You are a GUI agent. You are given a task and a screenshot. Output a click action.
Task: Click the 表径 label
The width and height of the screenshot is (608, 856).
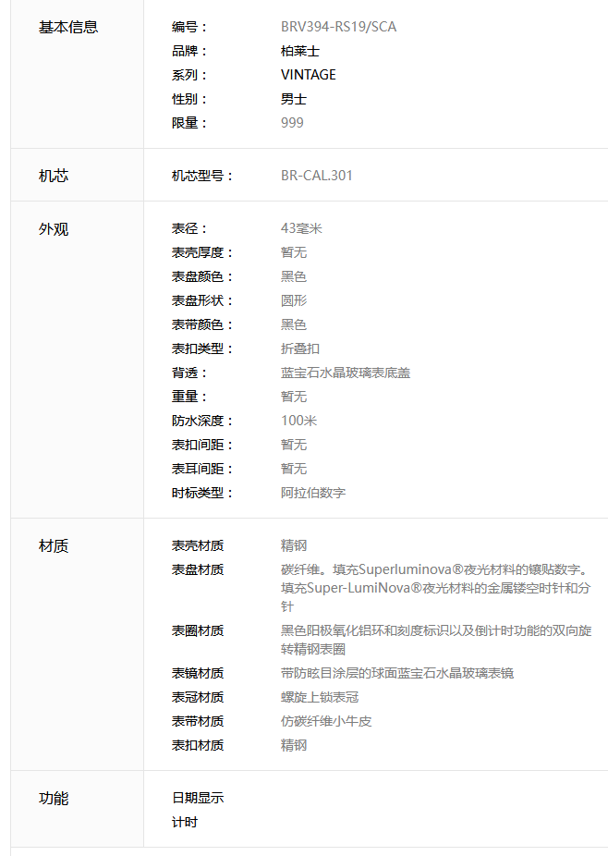[x=189, y=228]
